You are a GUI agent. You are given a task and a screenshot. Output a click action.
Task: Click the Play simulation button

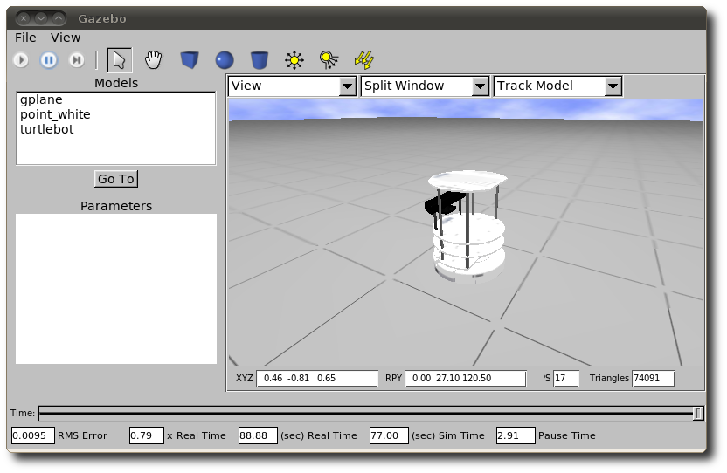tap(21, 60)
